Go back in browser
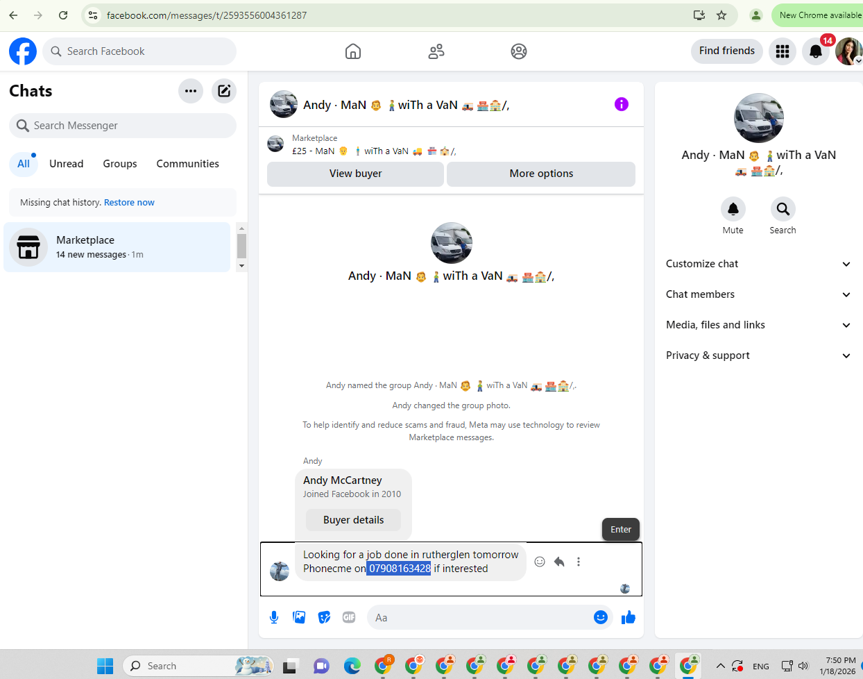The height and width of the screenshot is (679, 863). 13,15
